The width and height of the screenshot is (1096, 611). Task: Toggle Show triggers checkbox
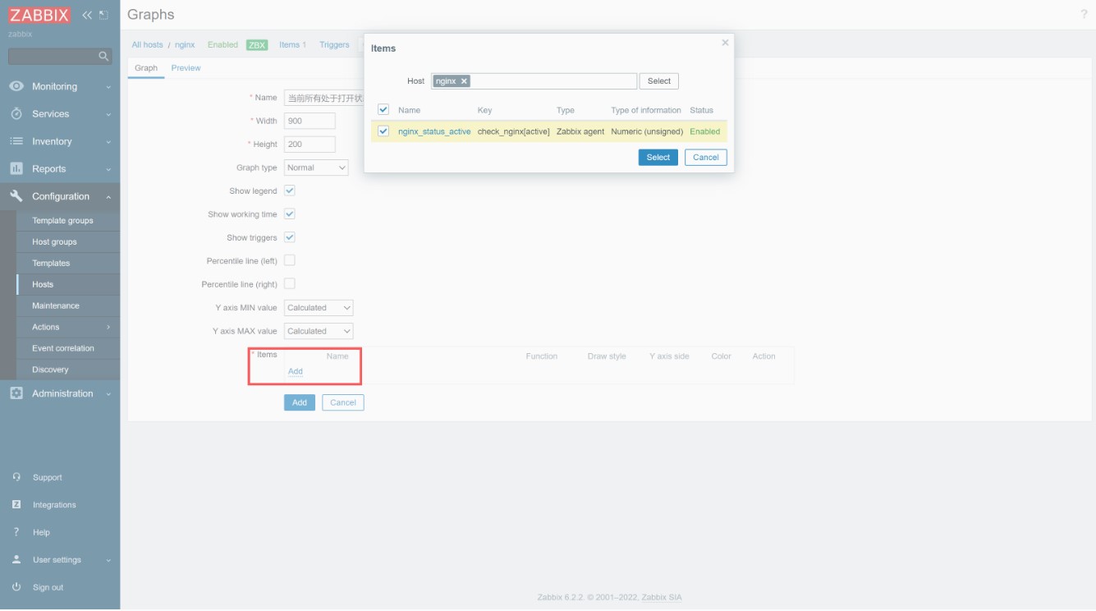289,237
